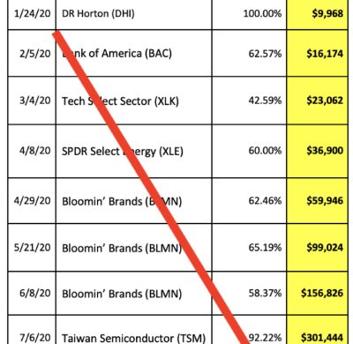Select the Bank of America (BAC) row
The image size is (353, 344).
178,53
